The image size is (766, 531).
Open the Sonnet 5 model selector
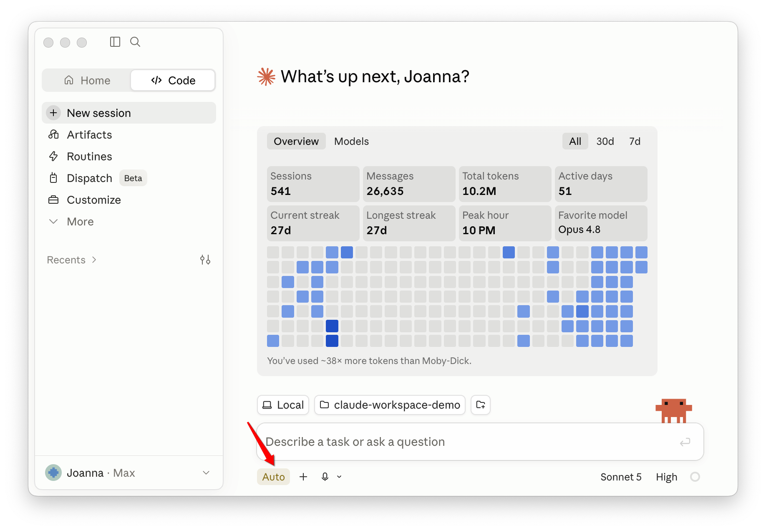pyautogui.click(x=621, y=477)
